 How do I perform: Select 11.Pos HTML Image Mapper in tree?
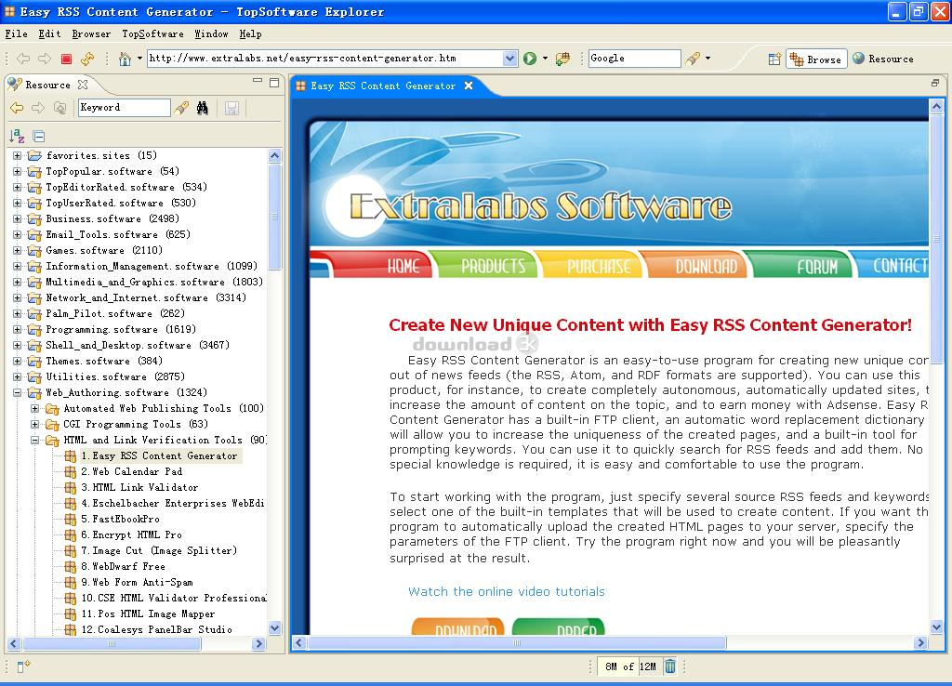[148, 613]
